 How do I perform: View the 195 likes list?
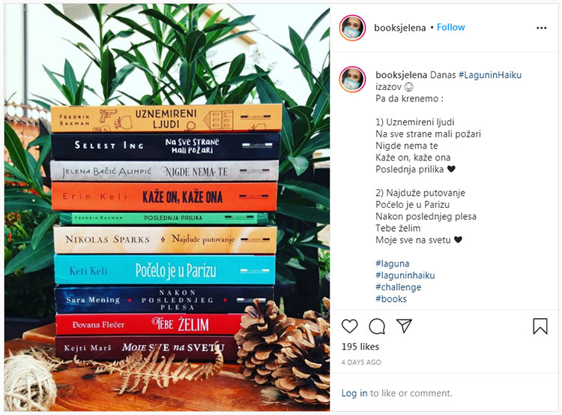(360, 347)
